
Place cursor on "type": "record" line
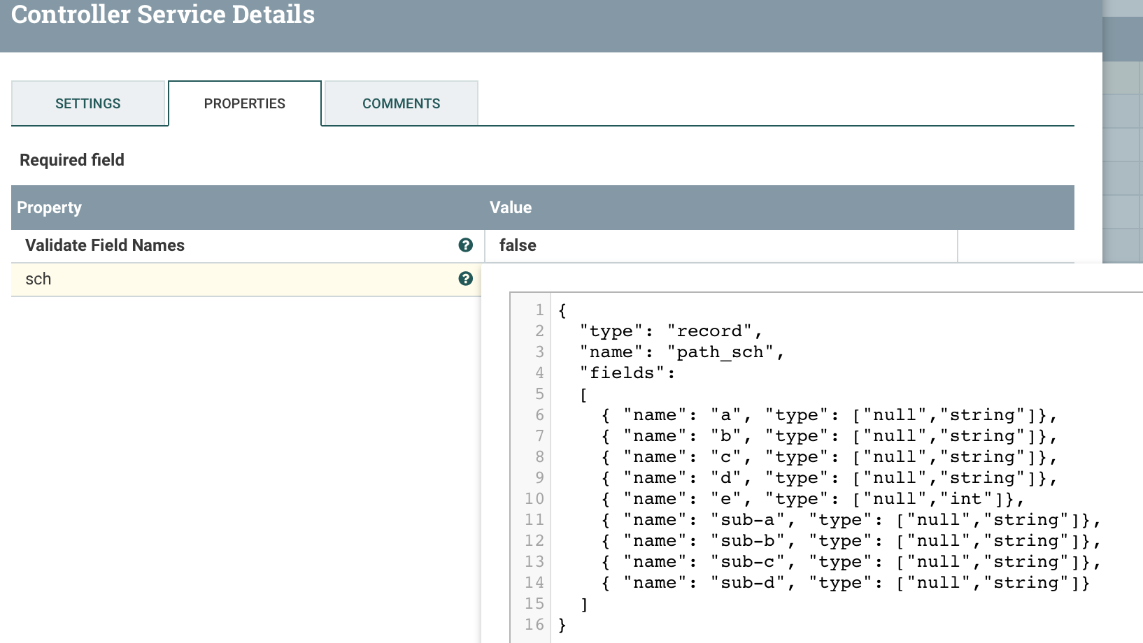pos(671,331)
